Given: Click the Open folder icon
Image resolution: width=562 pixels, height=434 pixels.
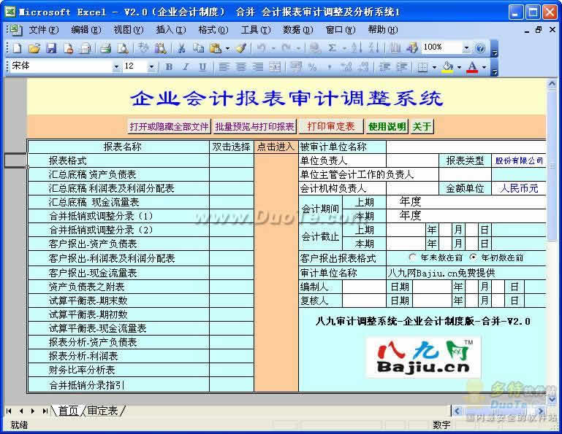Looking at the screenshot, I should (34, 47).
